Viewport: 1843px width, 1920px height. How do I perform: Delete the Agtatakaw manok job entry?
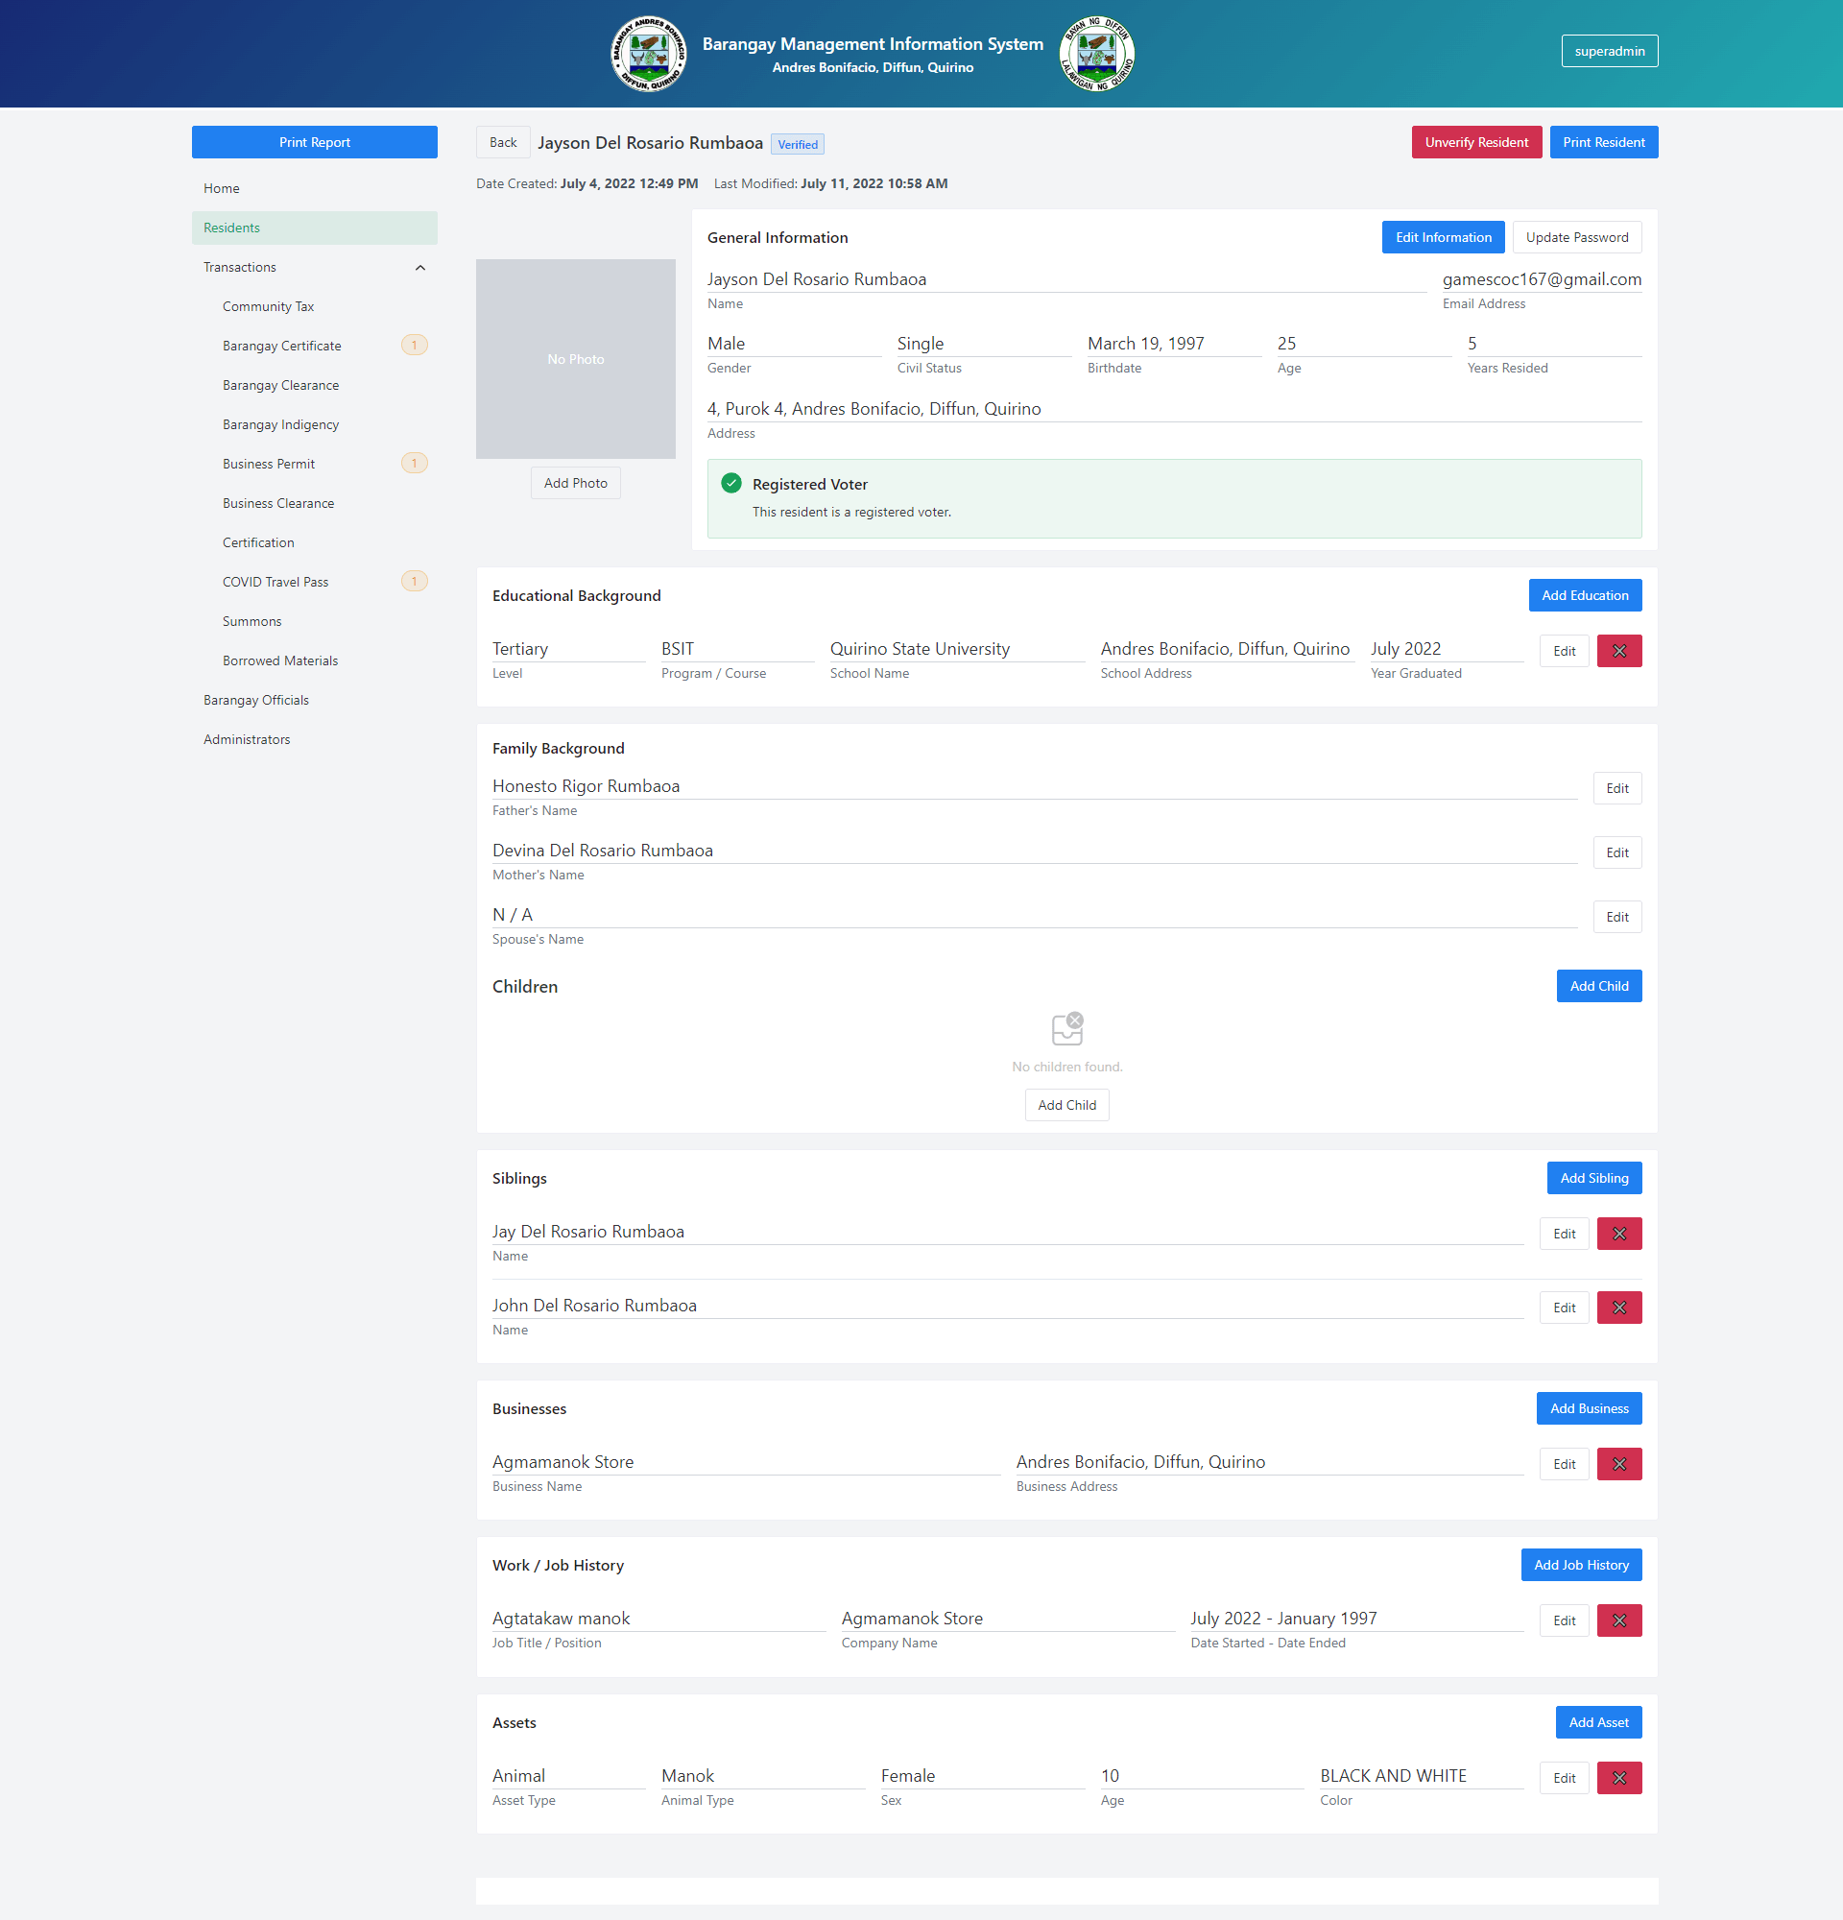point(1618,1620)
